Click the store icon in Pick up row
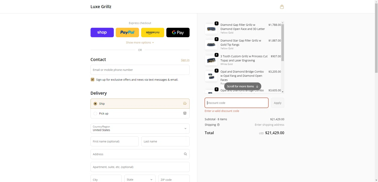Image resolution: width=378 pixels, height=182 pixels. pos(185,113)
